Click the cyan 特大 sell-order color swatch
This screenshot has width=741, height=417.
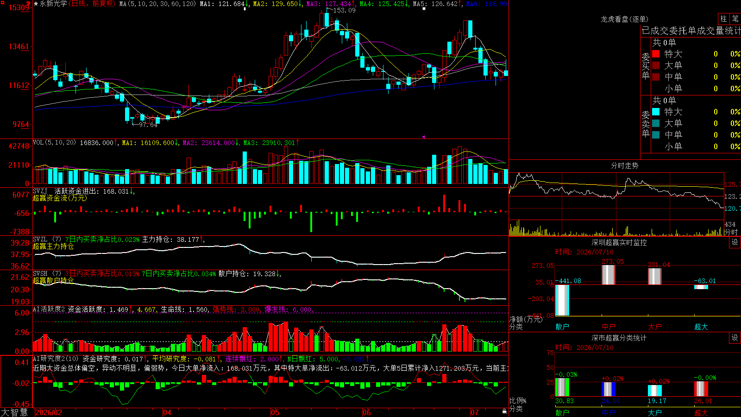[656, 112]
